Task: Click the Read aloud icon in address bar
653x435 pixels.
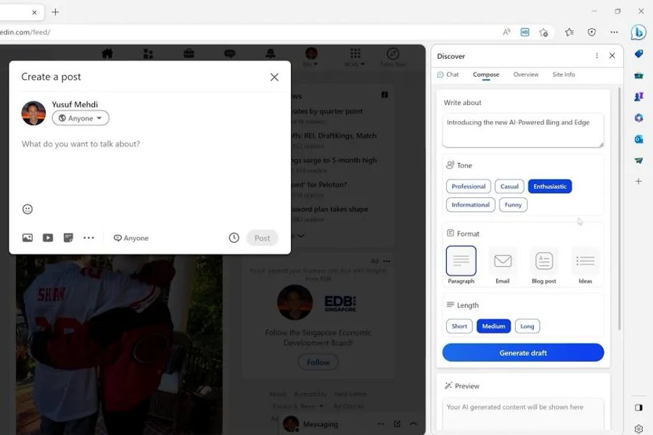Action: coord(506,32)
